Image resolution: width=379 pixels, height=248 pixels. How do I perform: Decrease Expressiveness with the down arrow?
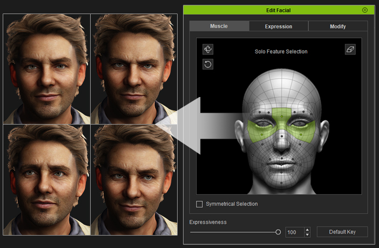pyautogui.click(x=307, y=235)
